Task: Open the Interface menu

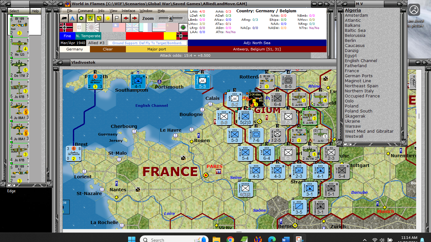Action: tap(128, 11)
